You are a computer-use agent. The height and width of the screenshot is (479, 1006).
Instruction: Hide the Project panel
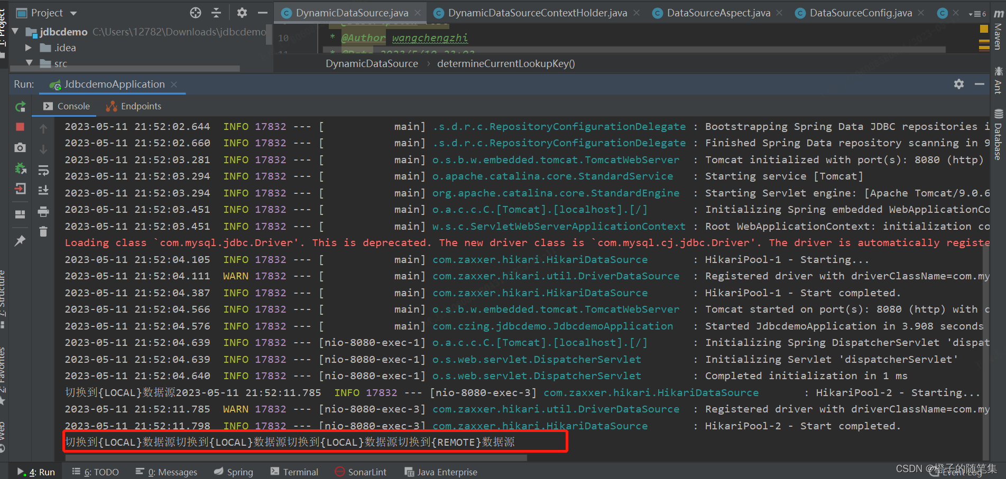263,13
